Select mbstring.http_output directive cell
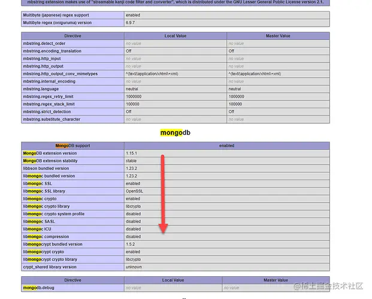The image size is (372, 299). 72,66
